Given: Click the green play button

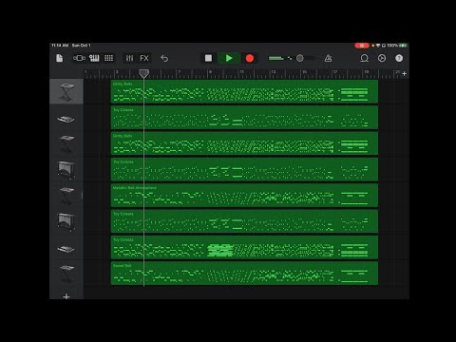Looking at the screenshot, I should tap(229, 58).
